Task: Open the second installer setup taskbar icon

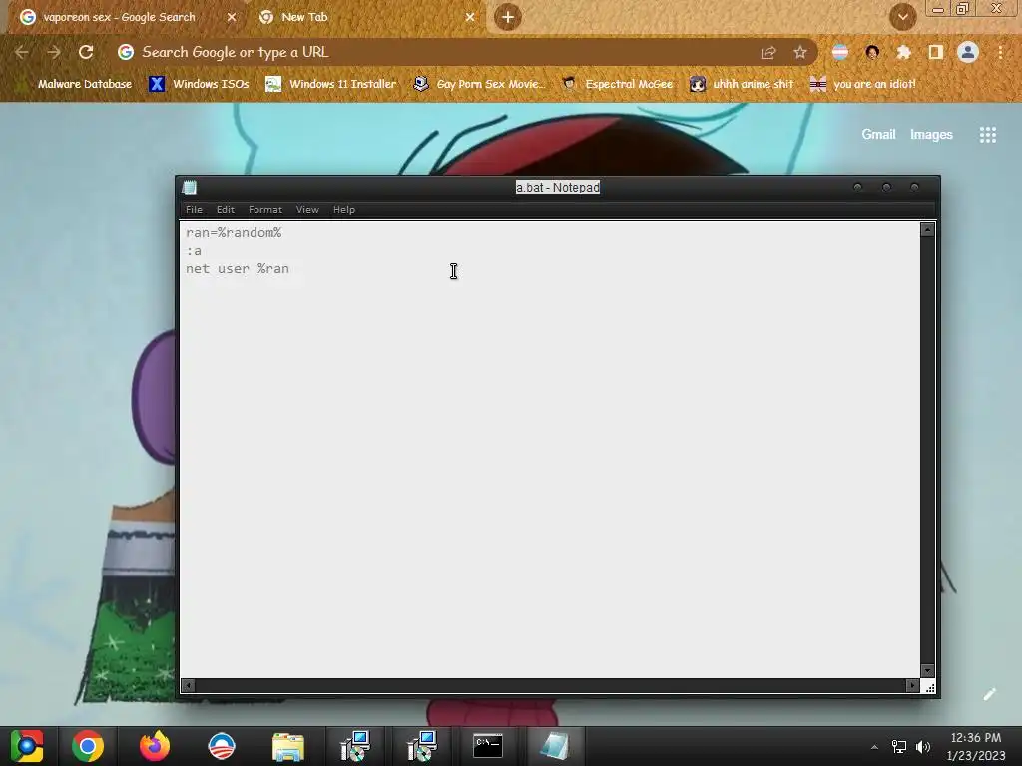Action: point(422,746)
